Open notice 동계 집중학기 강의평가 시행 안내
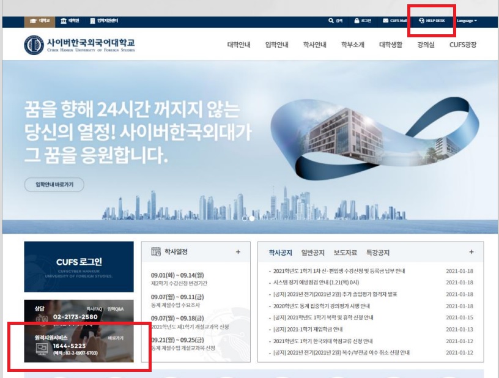The image size is (499, 378). pyautogui.click(x=322, y=306)
